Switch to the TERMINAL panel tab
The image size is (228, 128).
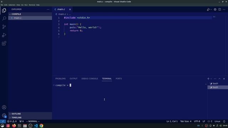tap(107, 79)
